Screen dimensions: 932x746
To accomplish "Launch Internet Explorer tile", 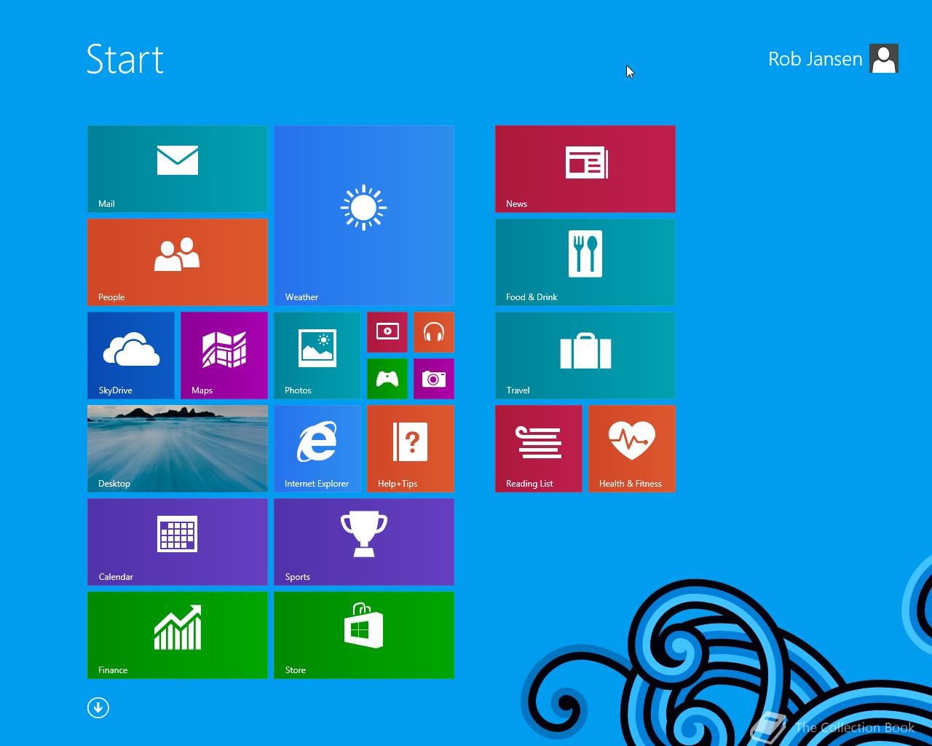I will click(x=317, y=449).
